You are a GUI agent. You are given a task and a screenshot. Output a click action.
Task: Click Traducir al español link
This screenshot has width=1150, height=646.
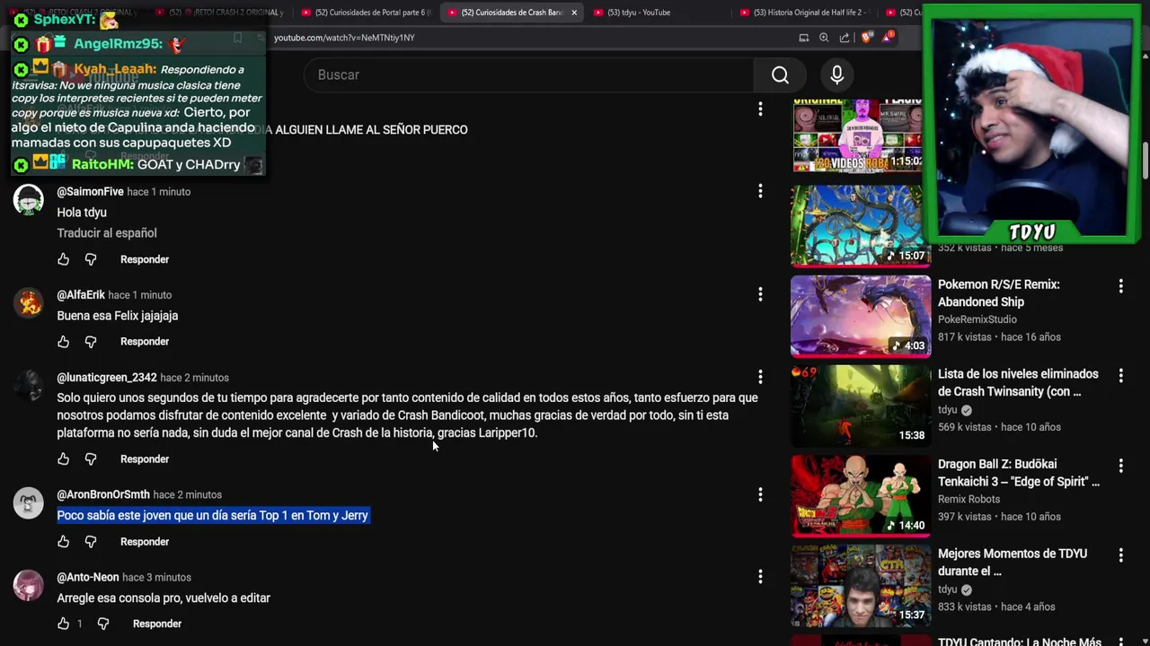tap(107, 233)
